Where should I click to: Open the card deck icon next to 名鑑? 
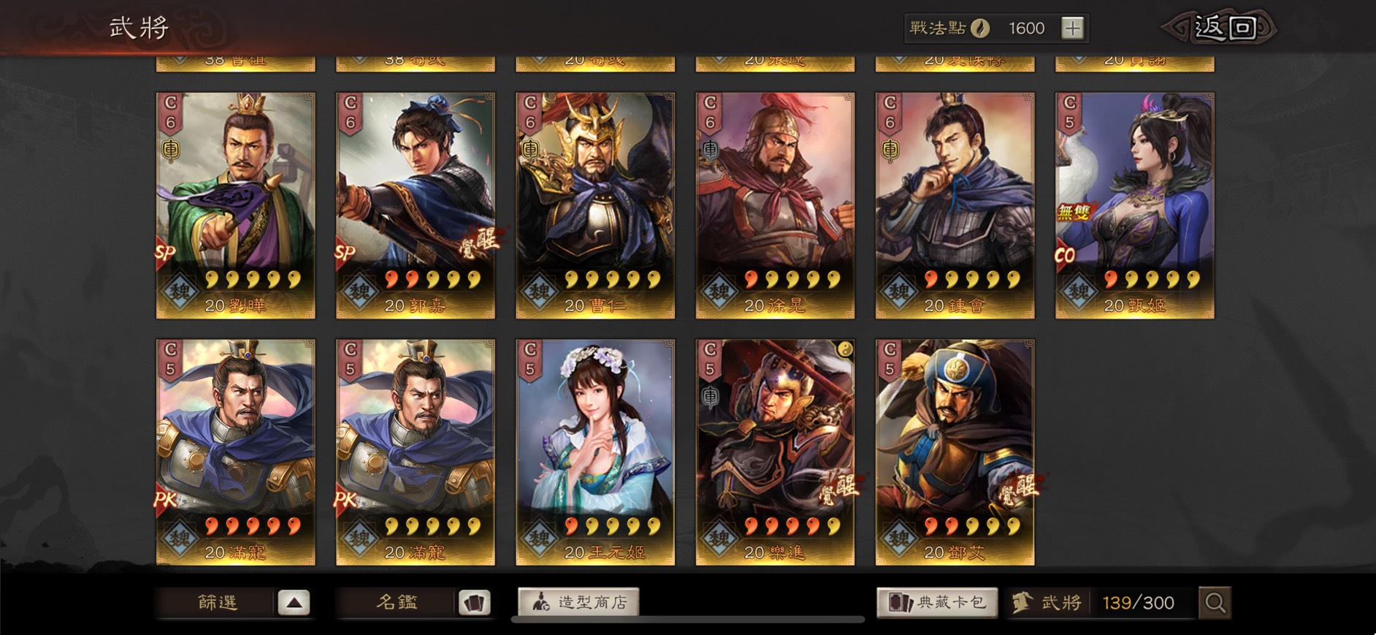tap(474, 603)
